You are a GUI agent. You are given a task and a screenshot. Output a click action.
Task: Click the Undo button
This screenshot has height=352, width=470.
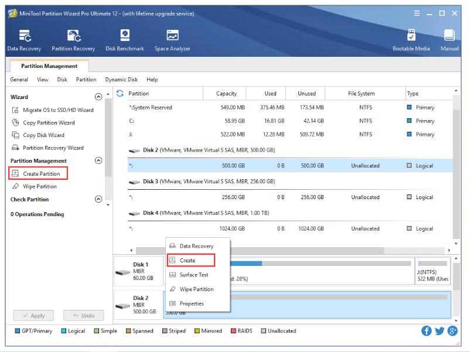tap(83, 315)
